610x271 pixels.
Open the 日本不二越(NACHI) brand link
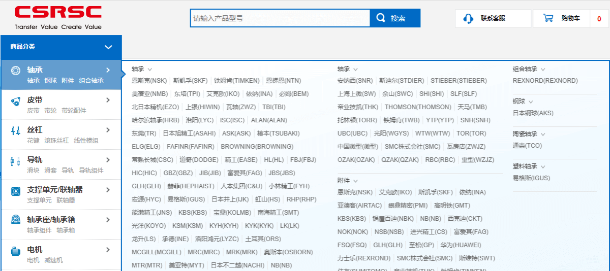point(238,265)
